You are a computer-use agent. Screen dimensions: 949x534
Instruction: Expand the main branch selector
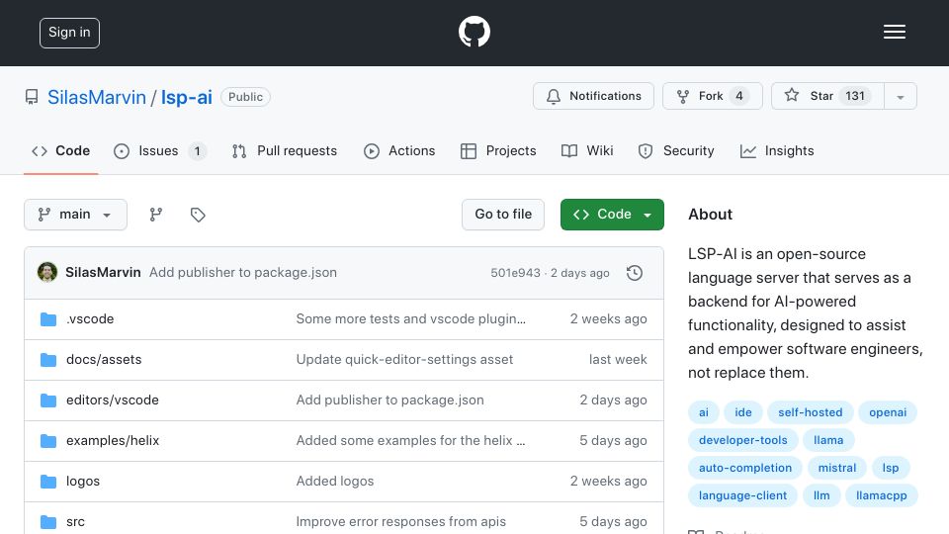click(76, 215)
